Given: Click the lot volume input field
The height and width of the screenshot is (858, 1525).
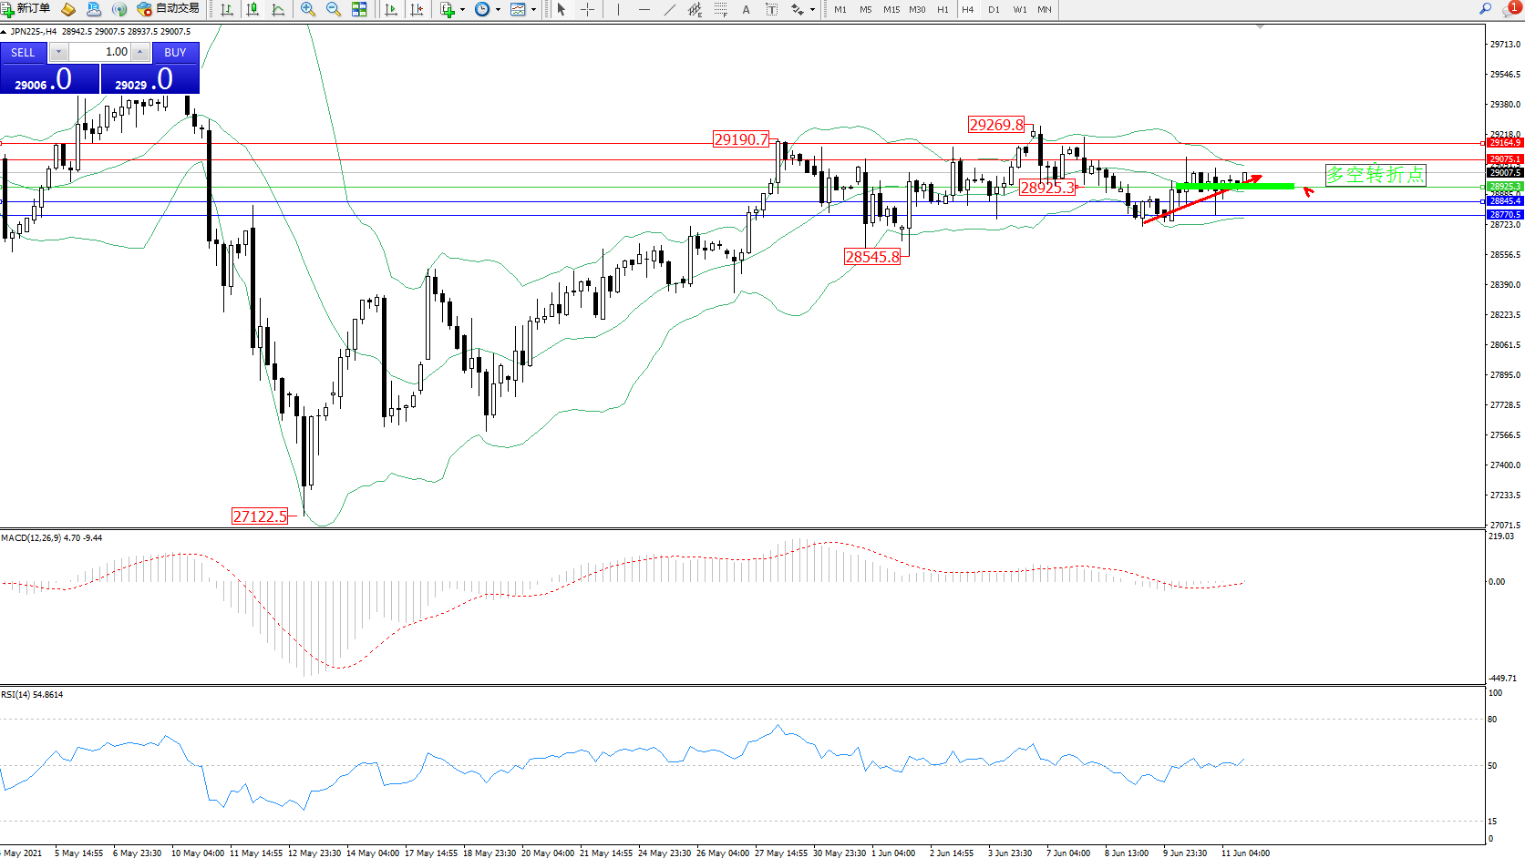Looking at the screenshot, I should (100, 52).
